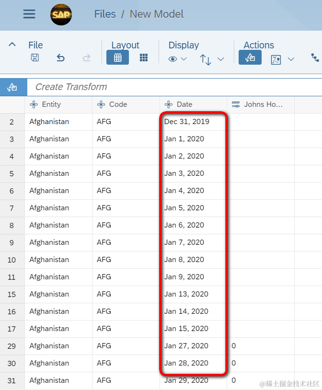Screen dimensions: 322x390
Task: Select row number 29
Action: point(12,346)
